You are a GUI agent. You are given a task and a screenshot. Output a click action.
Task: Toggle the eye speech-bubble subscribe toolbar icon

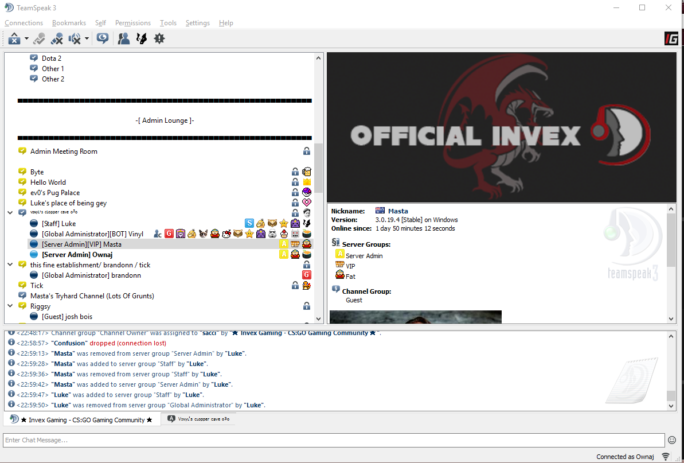click(x=103, y=38)
